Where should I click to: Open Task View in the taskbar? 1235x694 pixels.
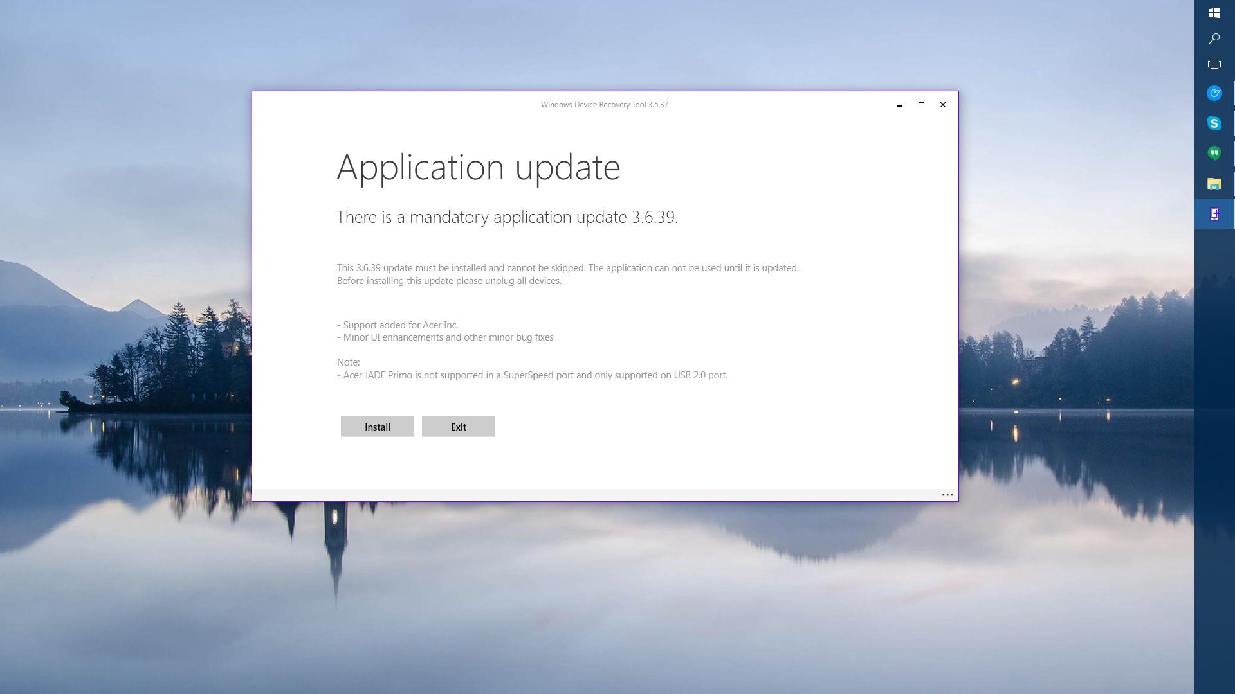1214,64
